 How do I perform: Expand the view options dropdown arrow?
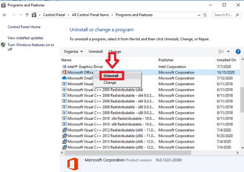[x=228, y=52]
